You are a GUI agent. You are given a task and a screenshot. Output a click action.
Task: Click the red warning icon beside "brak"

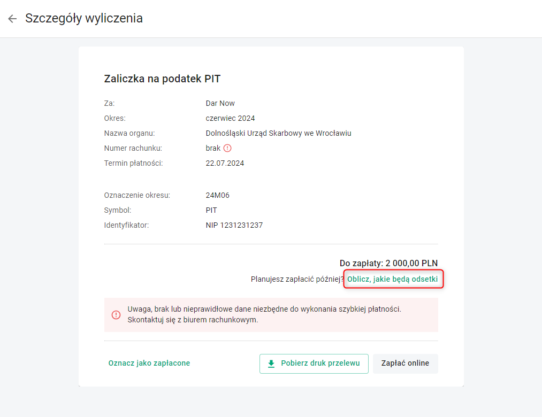pos(227,148)
